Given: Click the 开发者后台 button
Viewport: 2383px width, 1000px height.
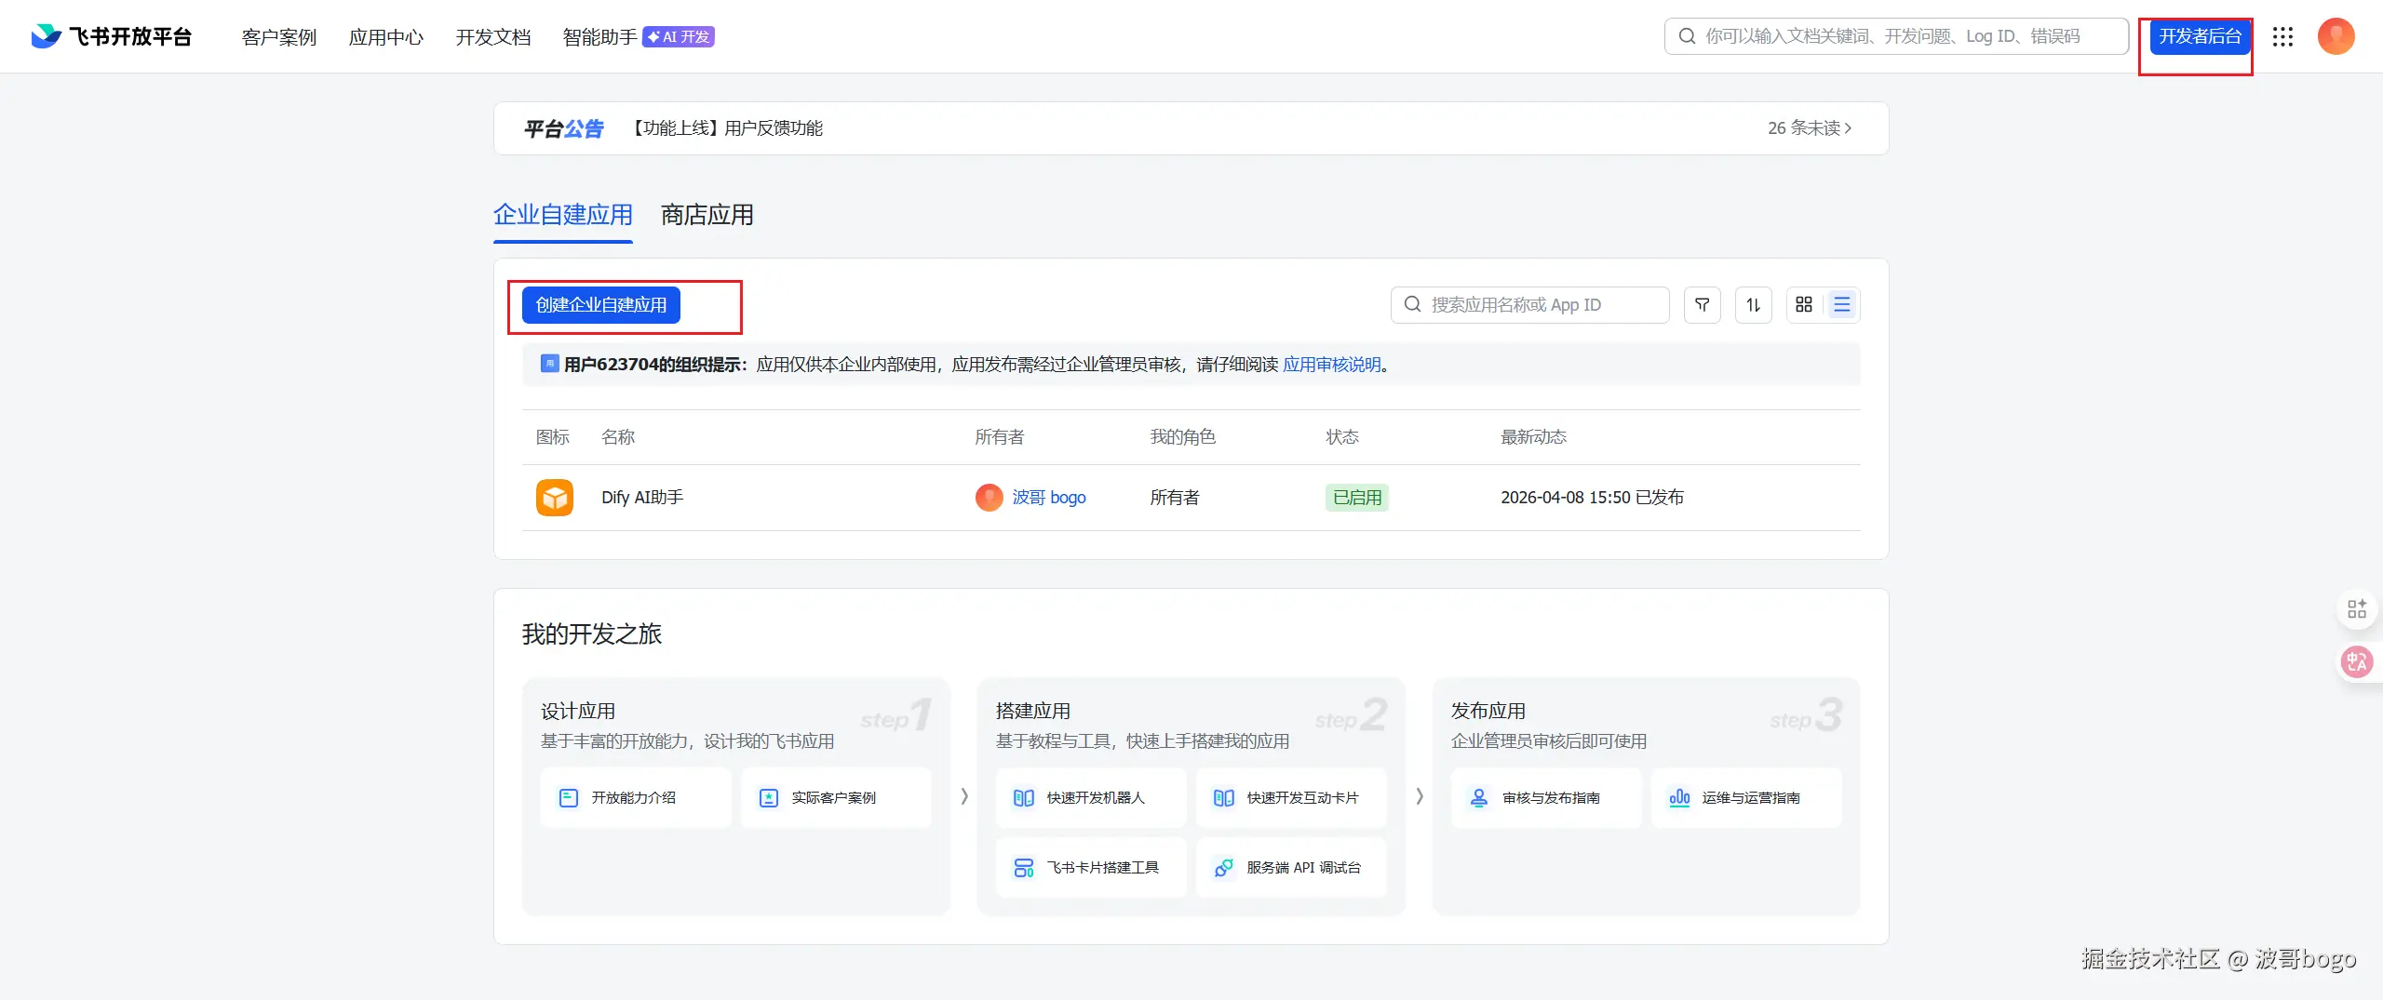Looking at the screenshot, I should (2201, 36).
